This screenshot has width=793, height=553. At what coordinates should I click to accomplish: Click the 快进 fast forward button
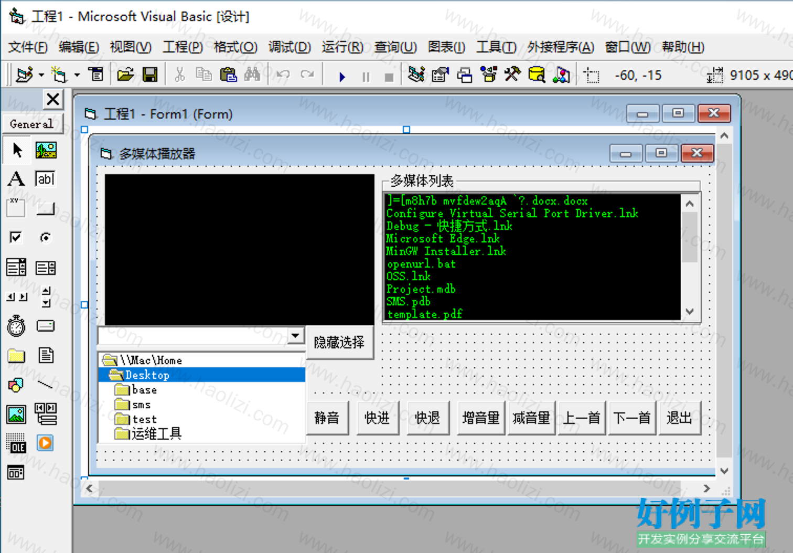coord(377,418)
